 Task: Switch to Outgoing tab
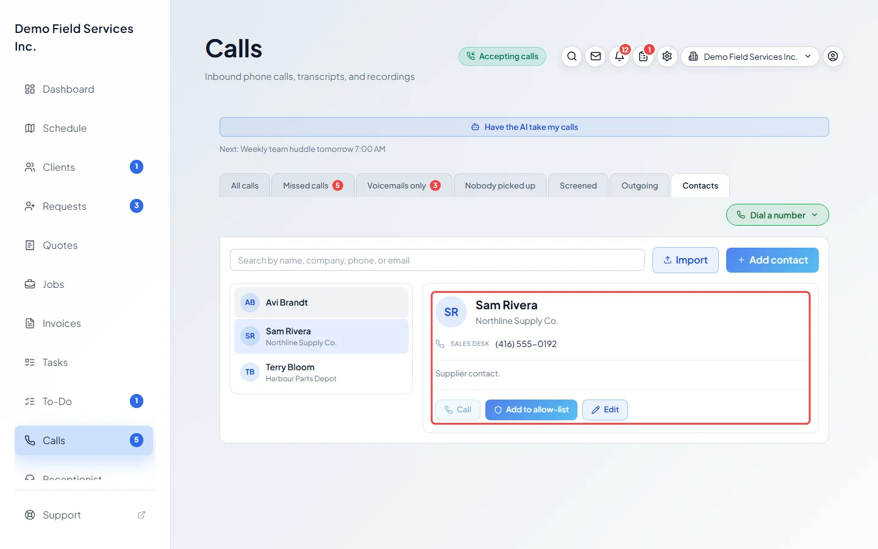640,185
